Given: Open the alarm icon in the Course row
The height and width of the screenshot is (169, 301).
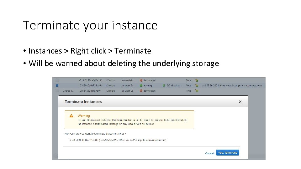Looking at the screenshot, I should click(197, 91).
